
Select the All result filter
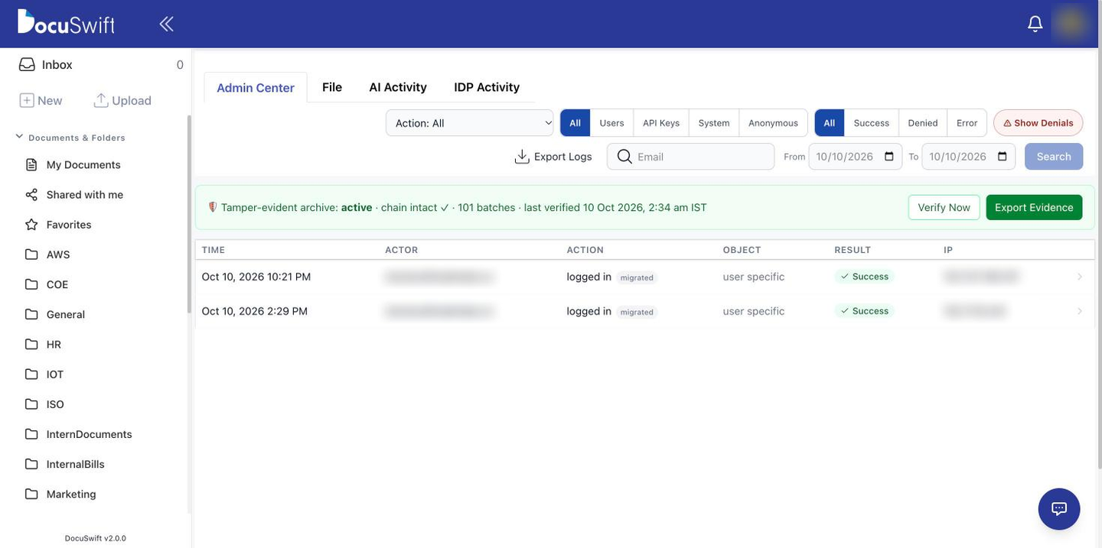830,123
